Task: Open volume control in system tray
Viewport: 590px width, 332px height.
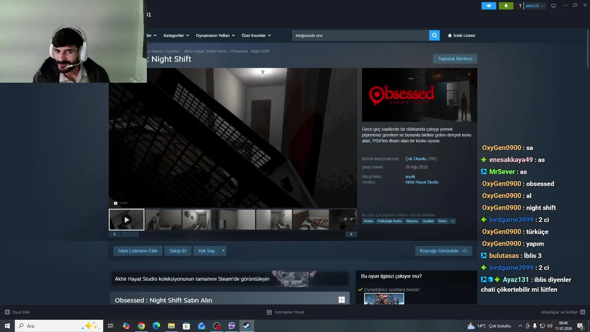Action: pos(549,326)
